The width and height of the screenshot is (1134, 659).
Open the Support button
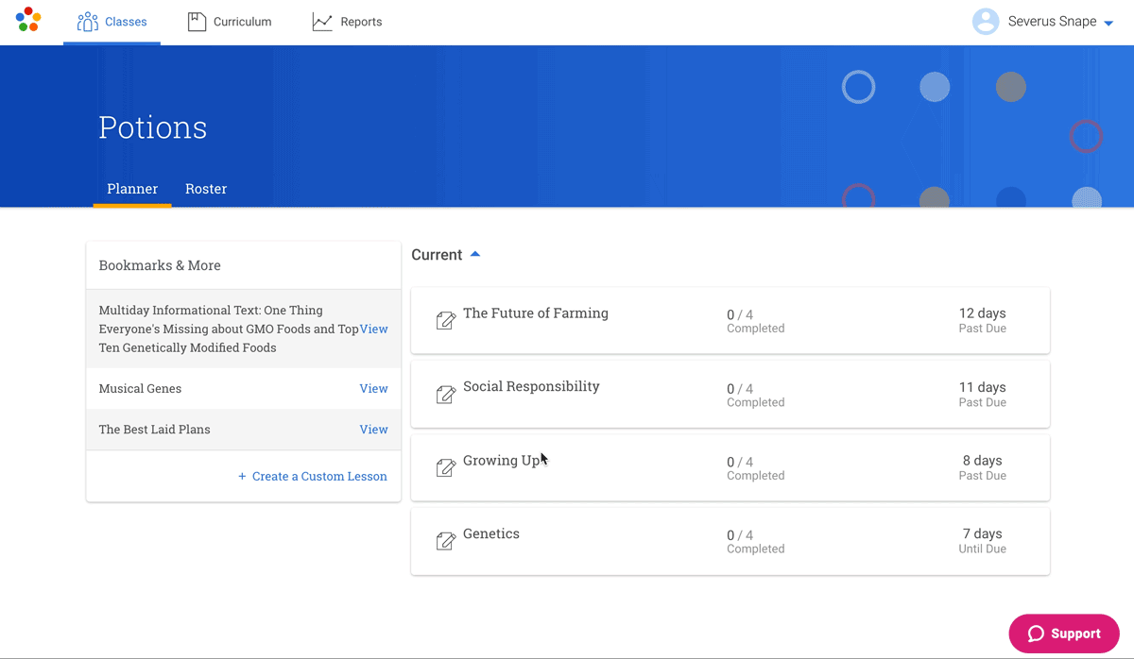1064,634
